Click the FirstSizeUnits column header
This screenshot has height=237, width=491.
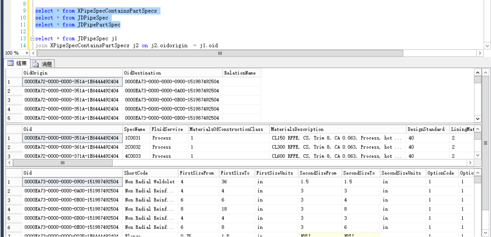[276, 173]
